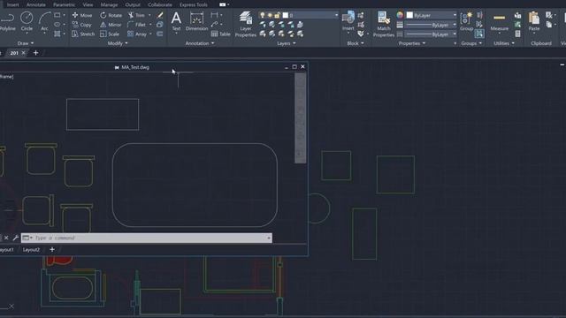Open the Annotate ribbon tab
This screenshot has width=566, height=318.
coord(36,4)
